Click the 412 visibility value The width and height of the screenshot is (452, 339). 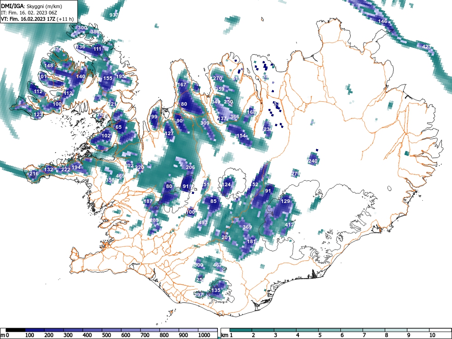point(289,225)
